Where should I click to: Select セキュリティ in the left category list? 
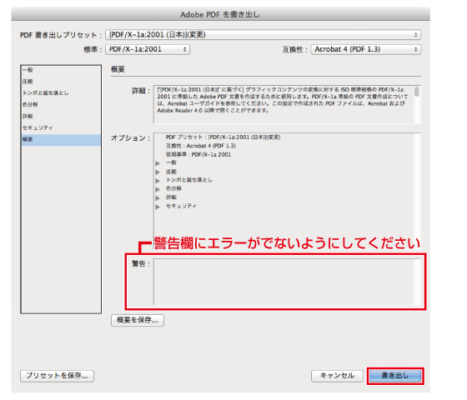point(61,127)
